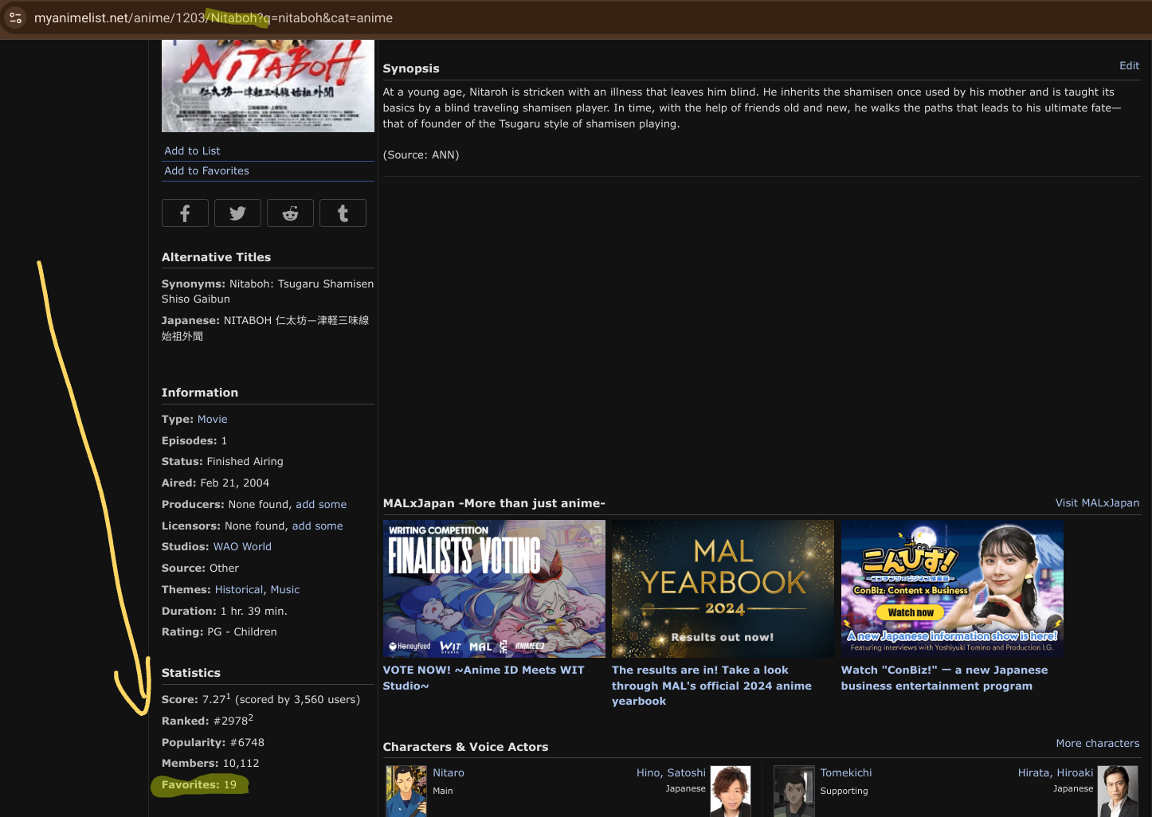Image resolution: width=1152 pixels, height=817 pixels.
Task: Open site settings icon in address bar
Action: [x=15, y=18]
